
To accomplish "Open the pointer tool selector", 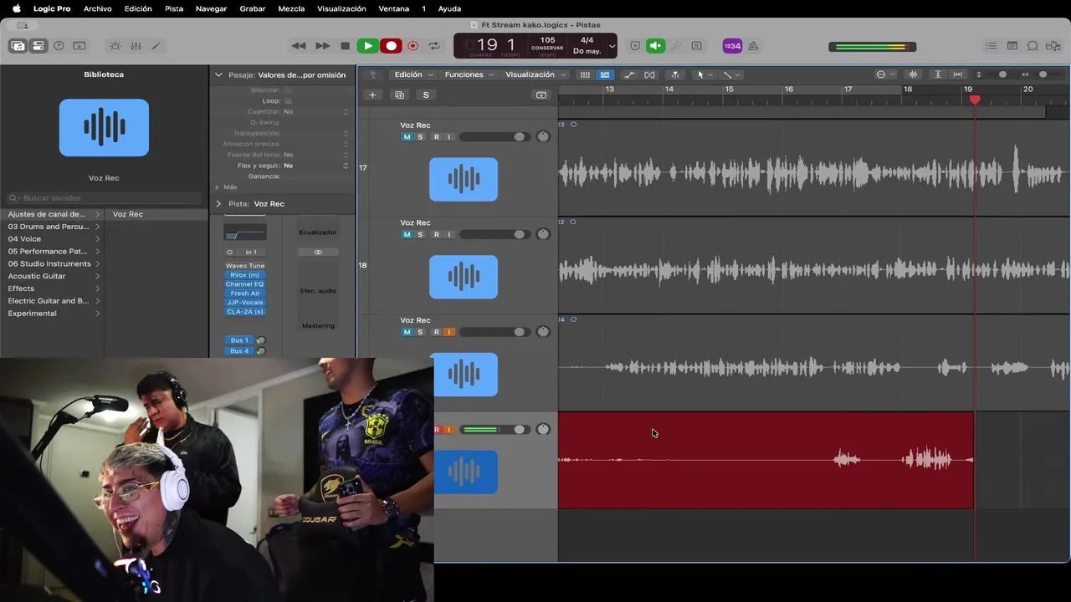I will [x=705, y=74].
